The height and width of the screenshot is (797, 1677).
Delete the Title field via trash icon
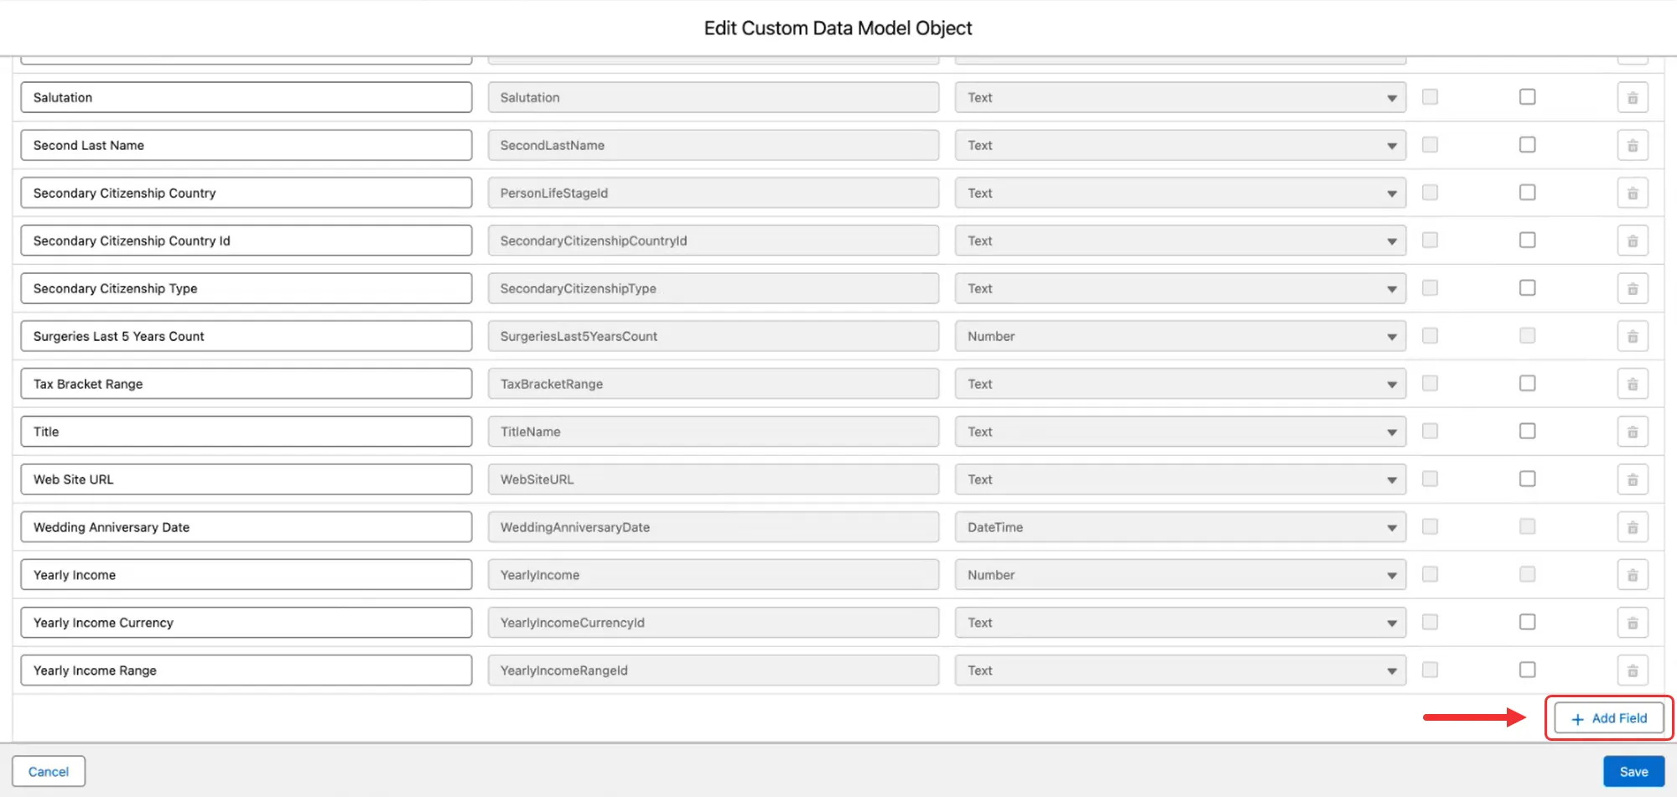(x=1633, y=432)
